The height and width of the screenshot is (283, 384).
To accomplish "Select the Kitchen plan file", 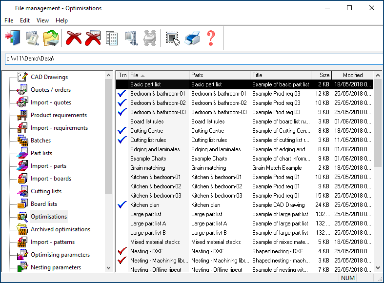I will pyautogui.click(x=145, y=205).
